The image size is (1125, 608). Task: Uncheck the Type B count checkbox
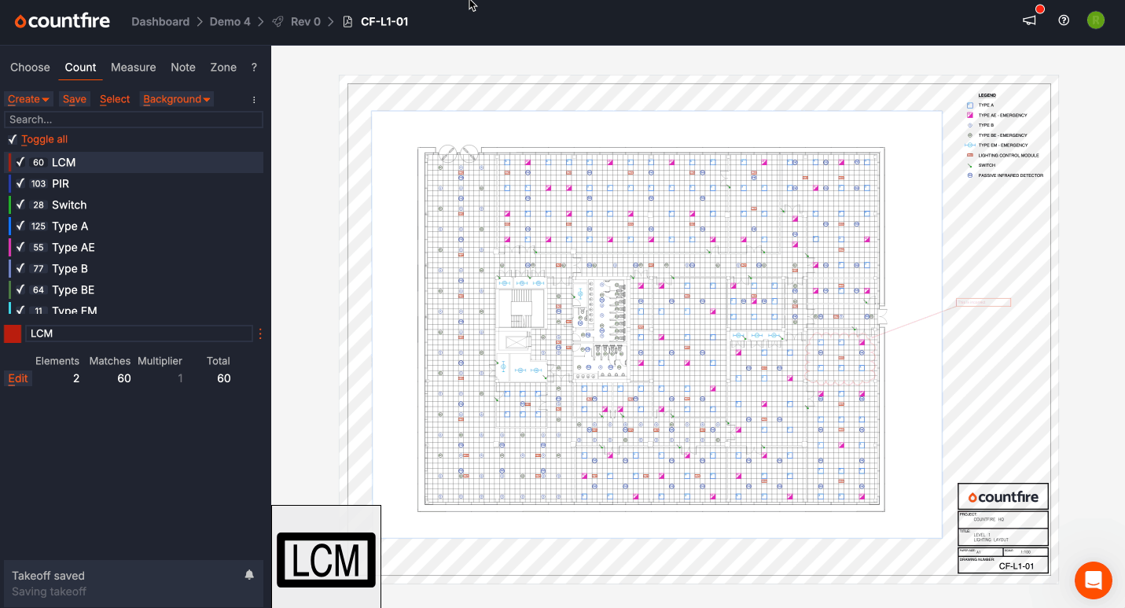(x=20, y=268)
